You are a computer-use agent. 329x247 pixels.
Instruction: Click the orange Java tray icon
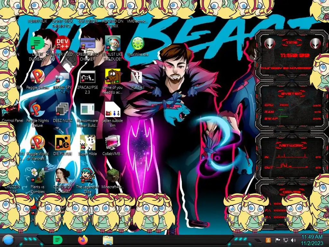pyautogui.click(x=268, y=240)
